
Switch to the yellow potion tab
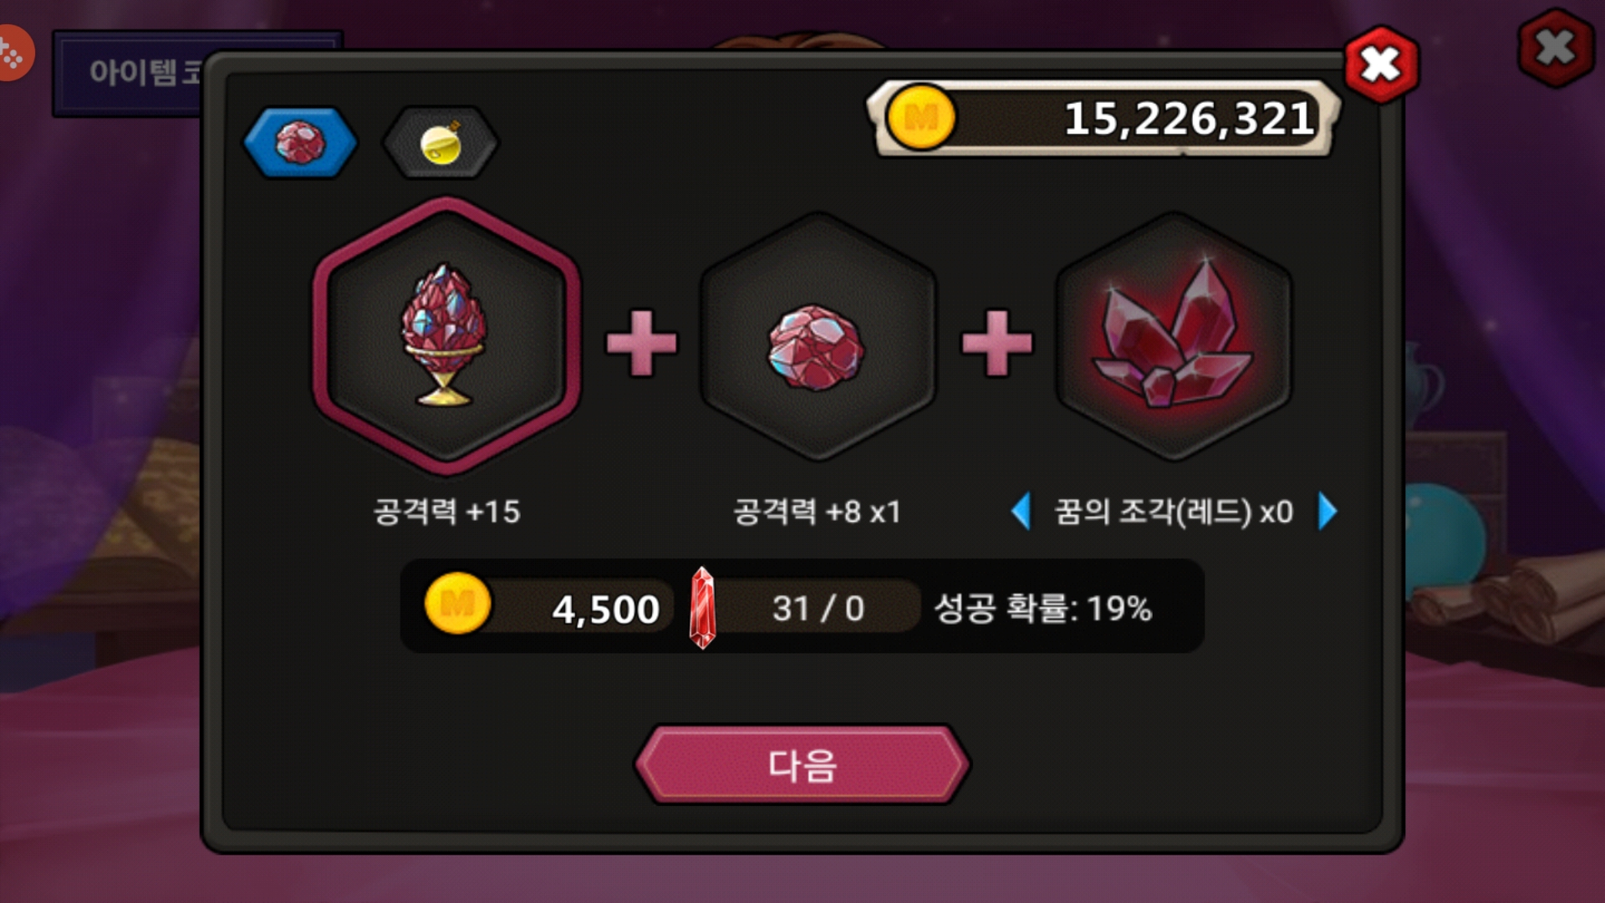pyautogui.click(x=441, y=142)
